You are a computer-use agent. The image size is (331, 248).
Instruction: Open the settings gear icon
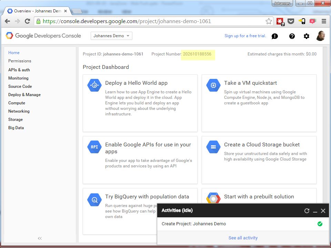[307, 36]
